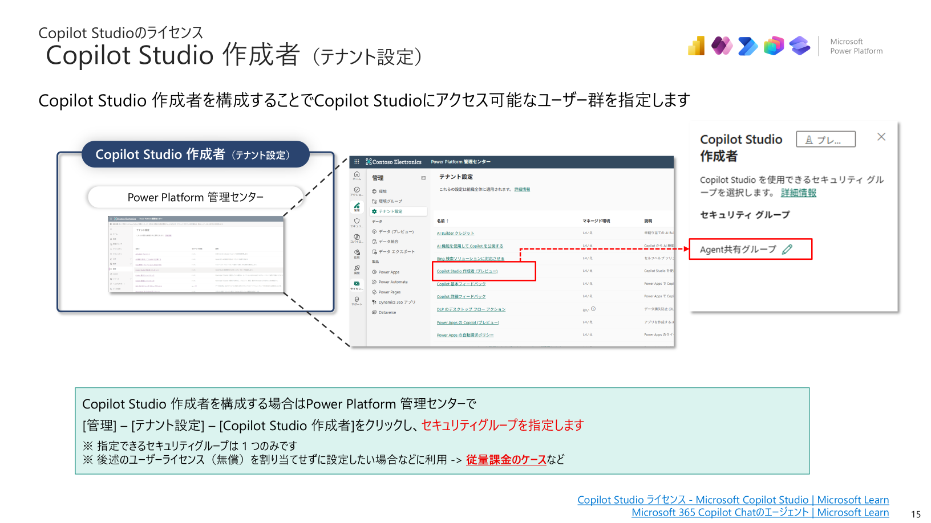Open Microsoft 365 Copilot Chatのエージェント link
Viewport: 931px width, 523px height.
click(760, 512)
